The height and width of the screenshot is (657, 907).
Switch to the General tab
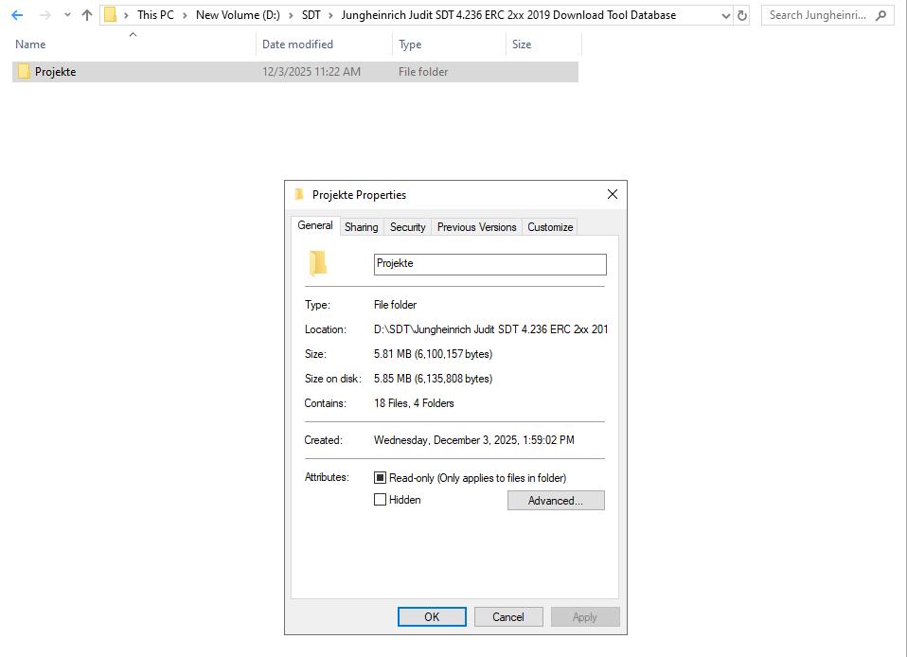(315, 225)
